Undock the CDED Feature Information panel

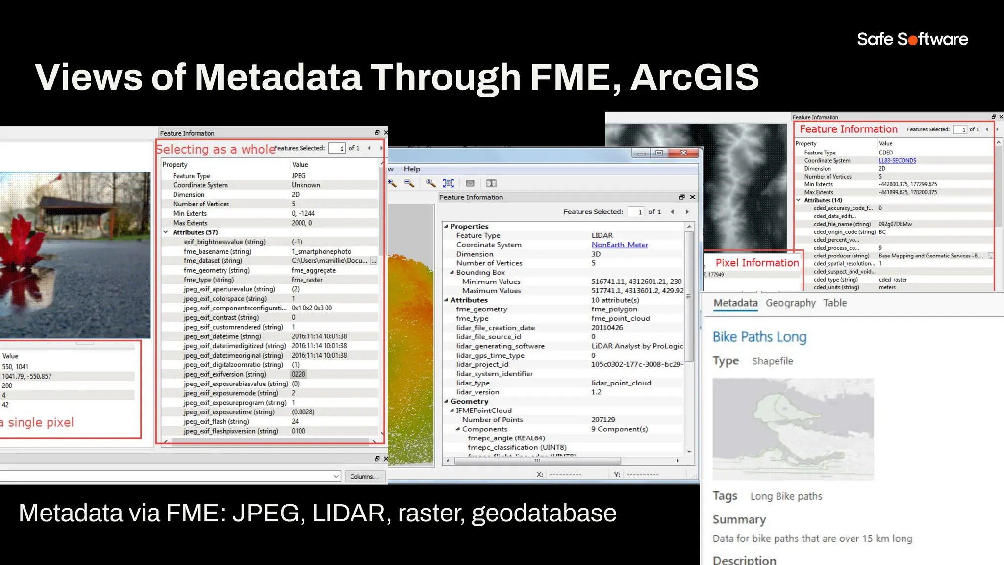point(993,117)
